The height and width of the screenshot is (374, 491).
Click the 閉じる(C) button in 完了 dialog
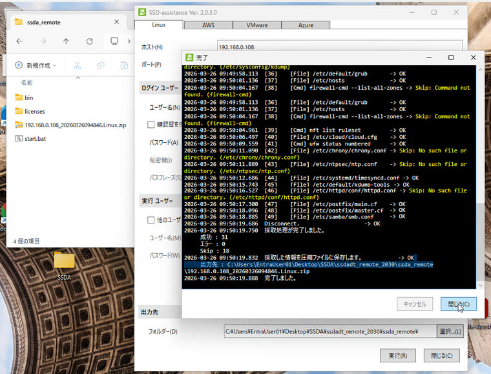click(x=459, y=304)
